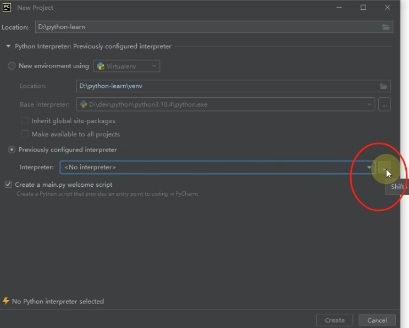
Task: Open the No interpreter dropdown
Action: click(x=218, y=168)
